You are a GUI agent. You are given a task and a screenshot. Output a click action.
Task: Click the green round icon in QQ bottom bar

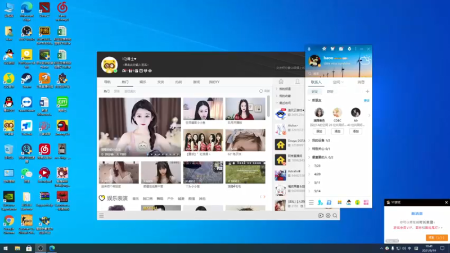[x=357, y=202]
